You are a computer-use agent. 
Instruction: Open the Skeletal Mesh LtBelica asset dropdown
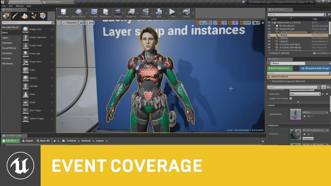pyautogui.click(x=315, y=112)
